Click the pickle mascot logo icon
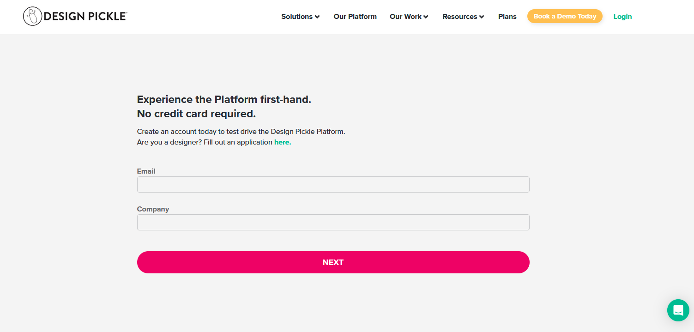 click(32, 17)
